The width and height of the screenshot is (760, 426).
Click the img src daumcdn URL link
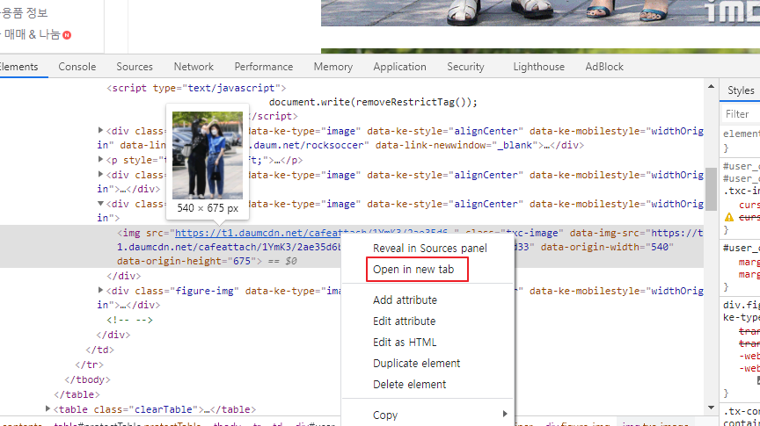pos(257,234)
